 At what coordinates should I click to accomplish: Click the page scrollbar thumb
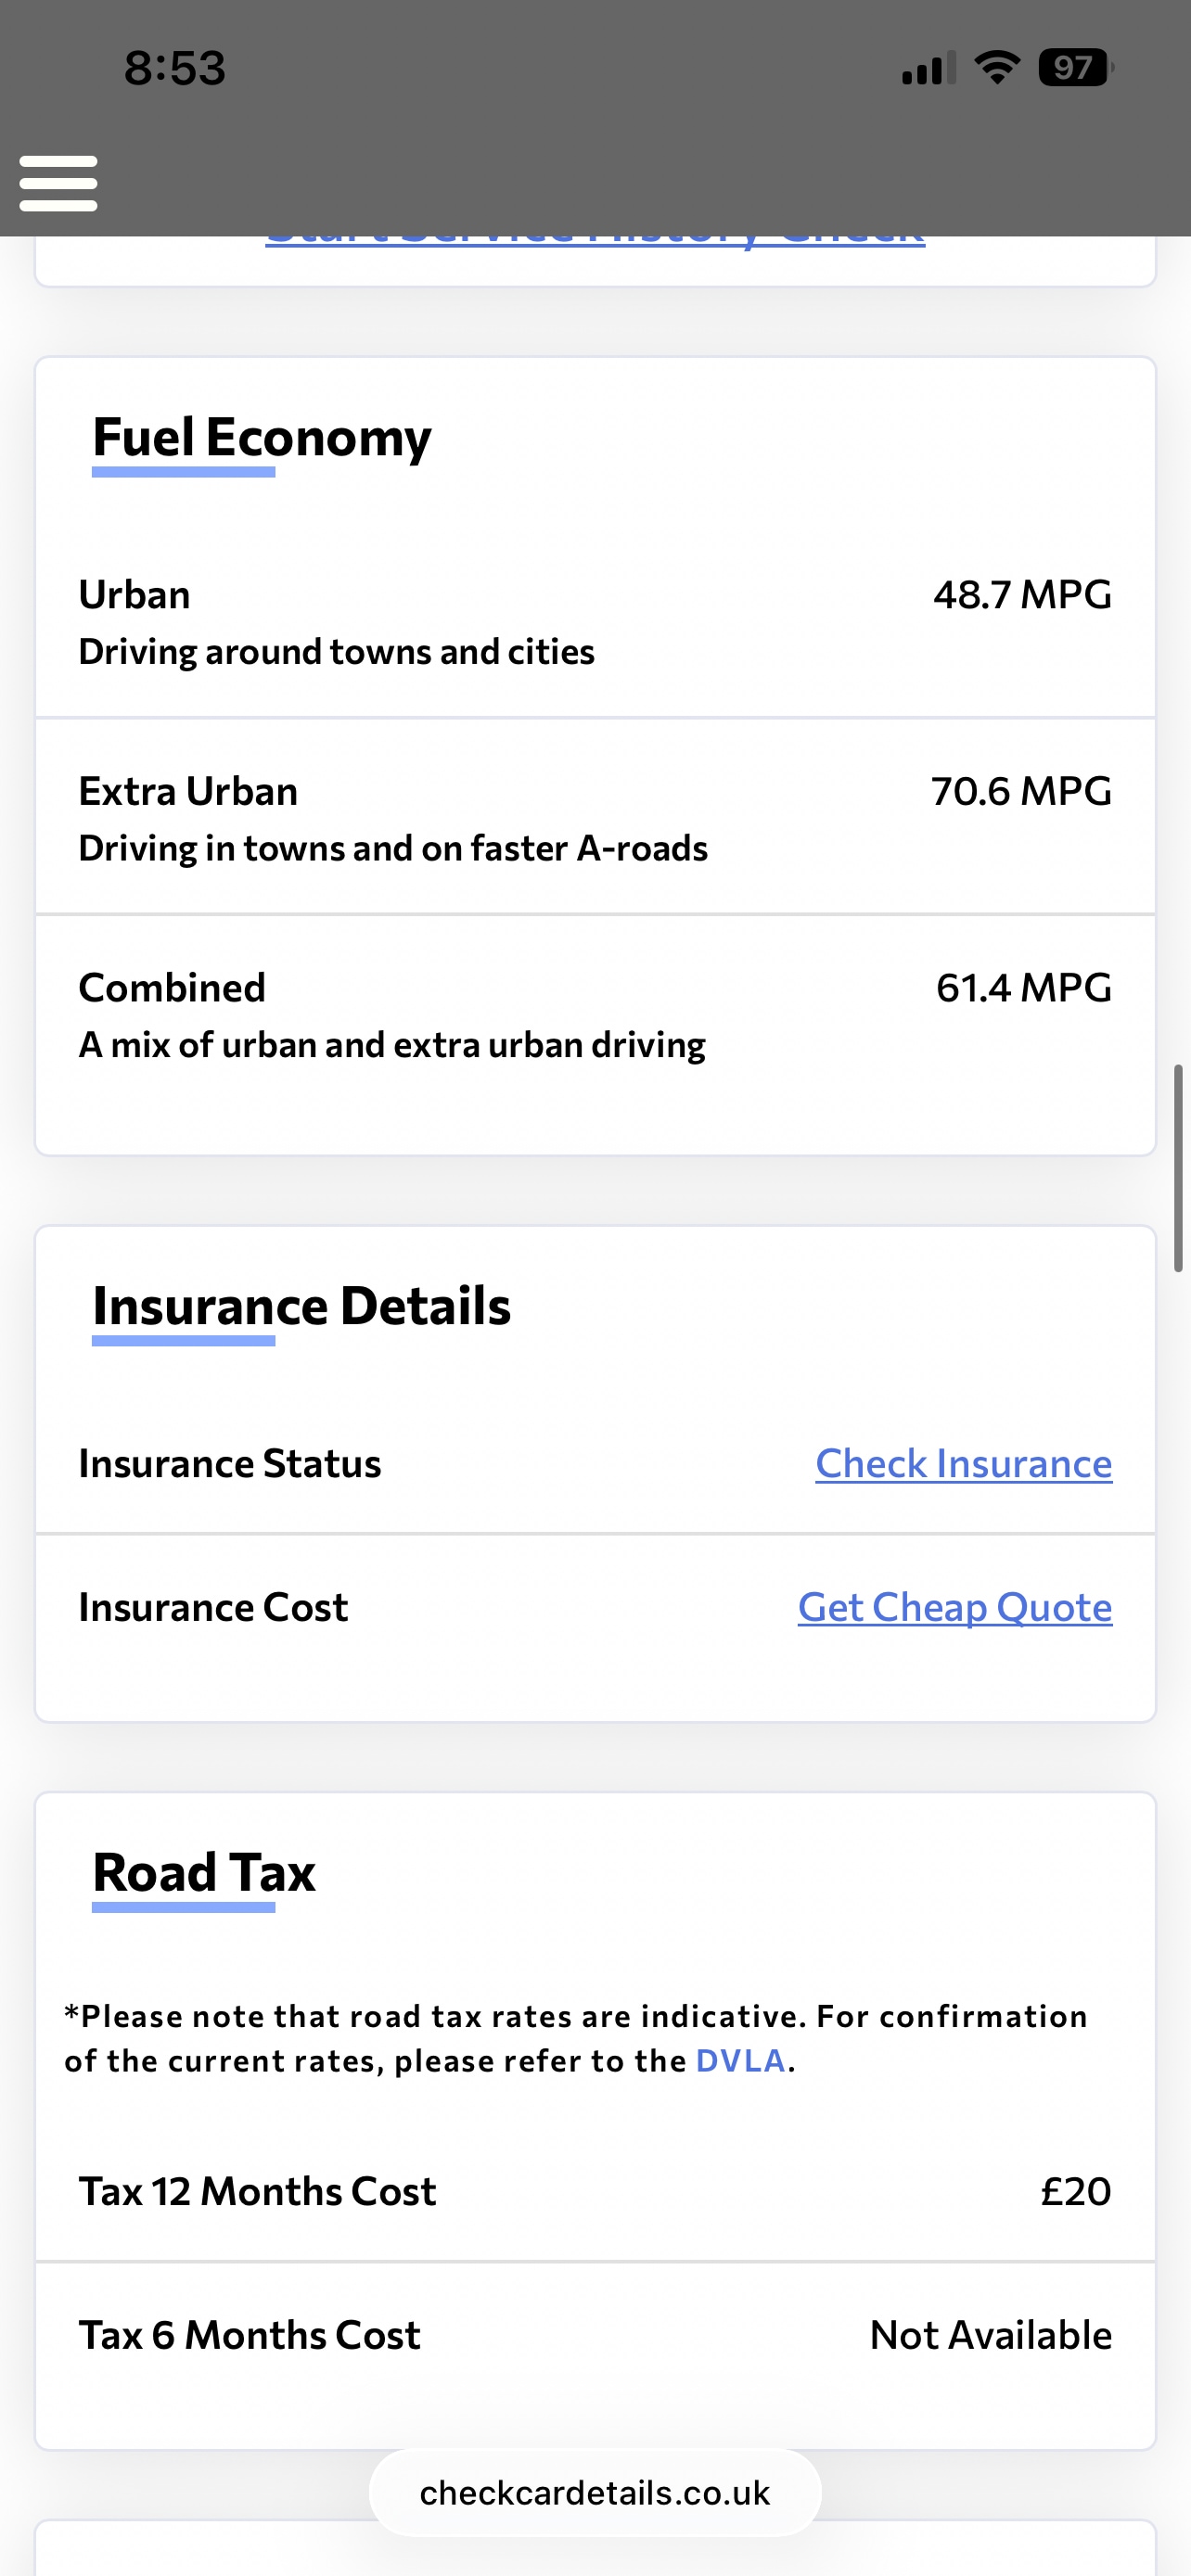[1178, 1168]
